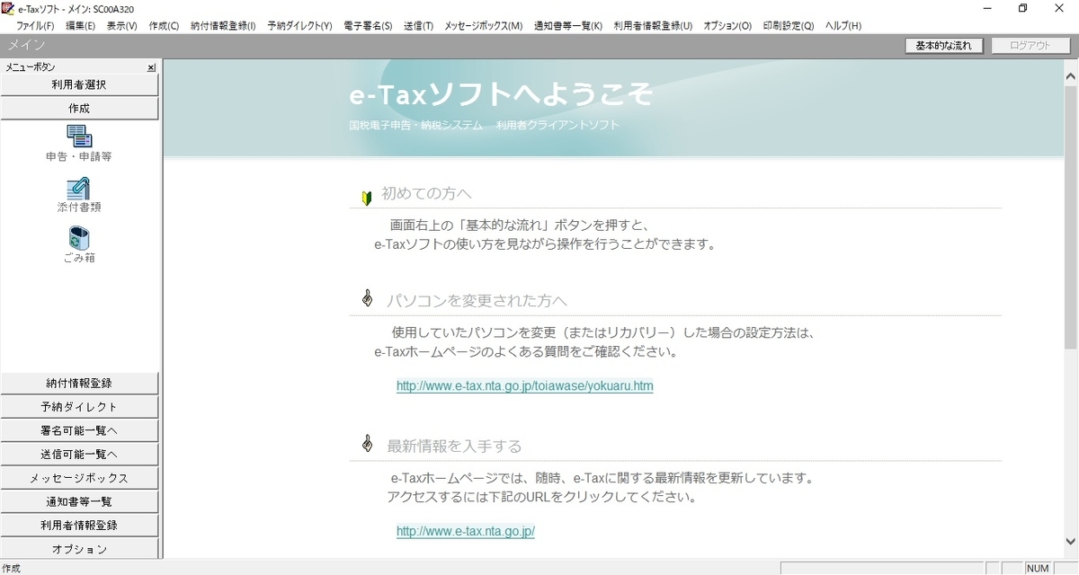The width and height of the screenshot is (1079, 575).
Task: Click the 納付情報登録 sidebar button
Action: pyautogui.click(x=79, y=383)
